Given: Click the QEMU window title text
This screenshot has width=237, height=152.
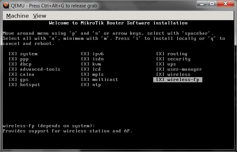Looking at the screenshot, I should tap(54, 6).
